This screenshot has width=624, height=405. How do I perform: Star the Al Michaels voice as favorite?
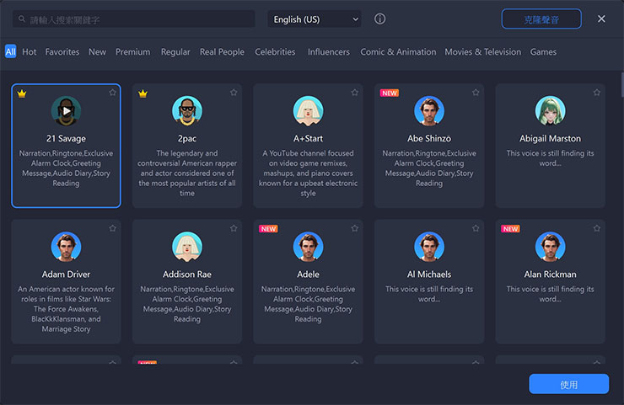(476, 228)
